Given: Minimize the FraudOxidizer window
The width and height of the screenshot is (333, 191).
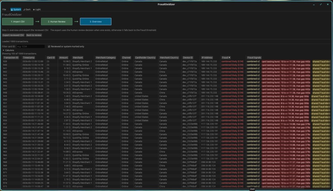Looking at the screenshot, I should pyautogui.click(x=314, y=5).
